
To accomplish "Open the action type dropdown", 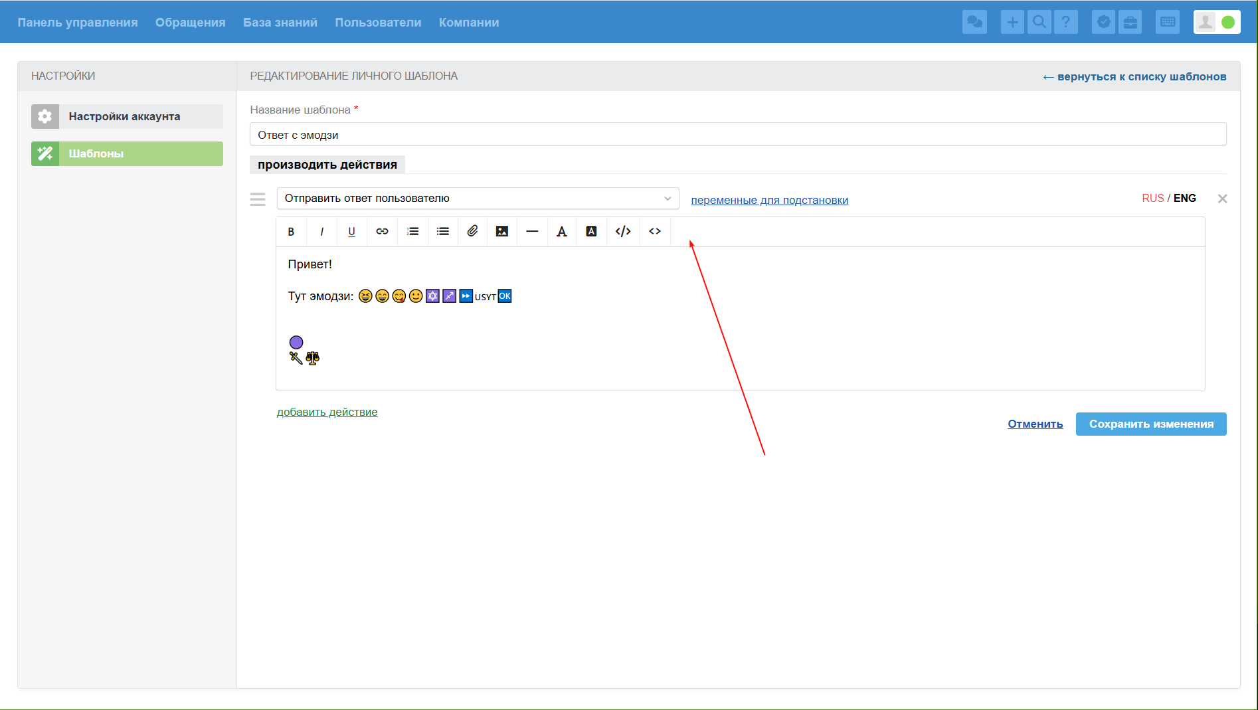I will (x=478, y=199).
